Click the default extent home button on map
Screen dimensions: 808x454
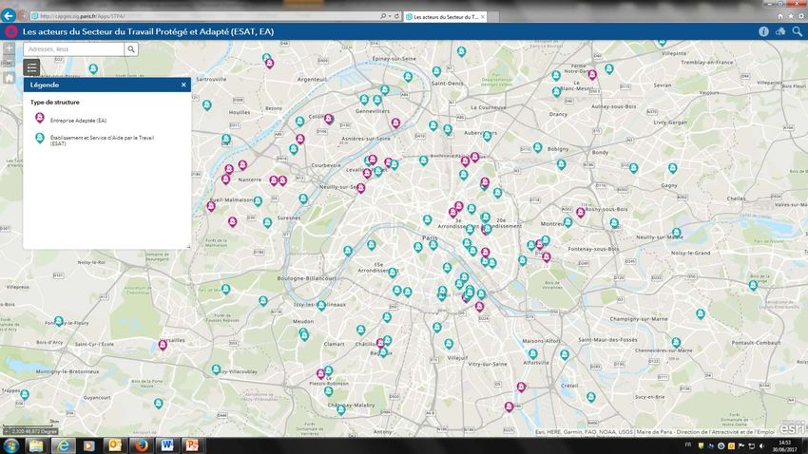(x=9, y=78)
